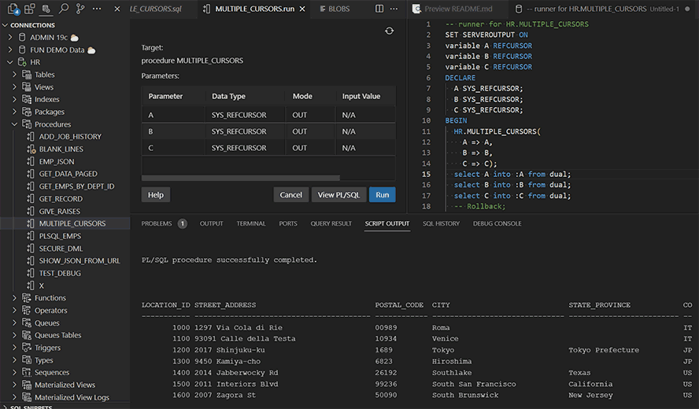Open the Source Control icon
The image size is (699, 409).
(x=80, y=9)
